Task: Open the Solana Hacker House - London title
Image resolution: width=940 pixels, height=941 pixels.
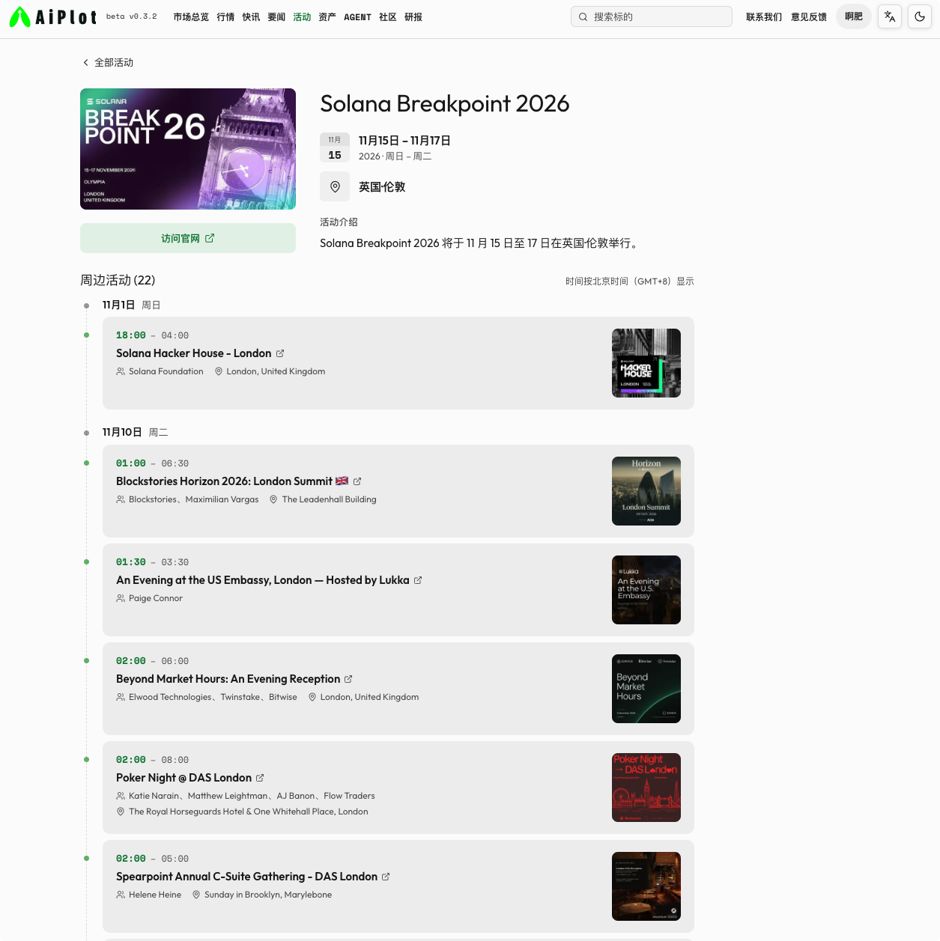Action: tap(194, 353)
